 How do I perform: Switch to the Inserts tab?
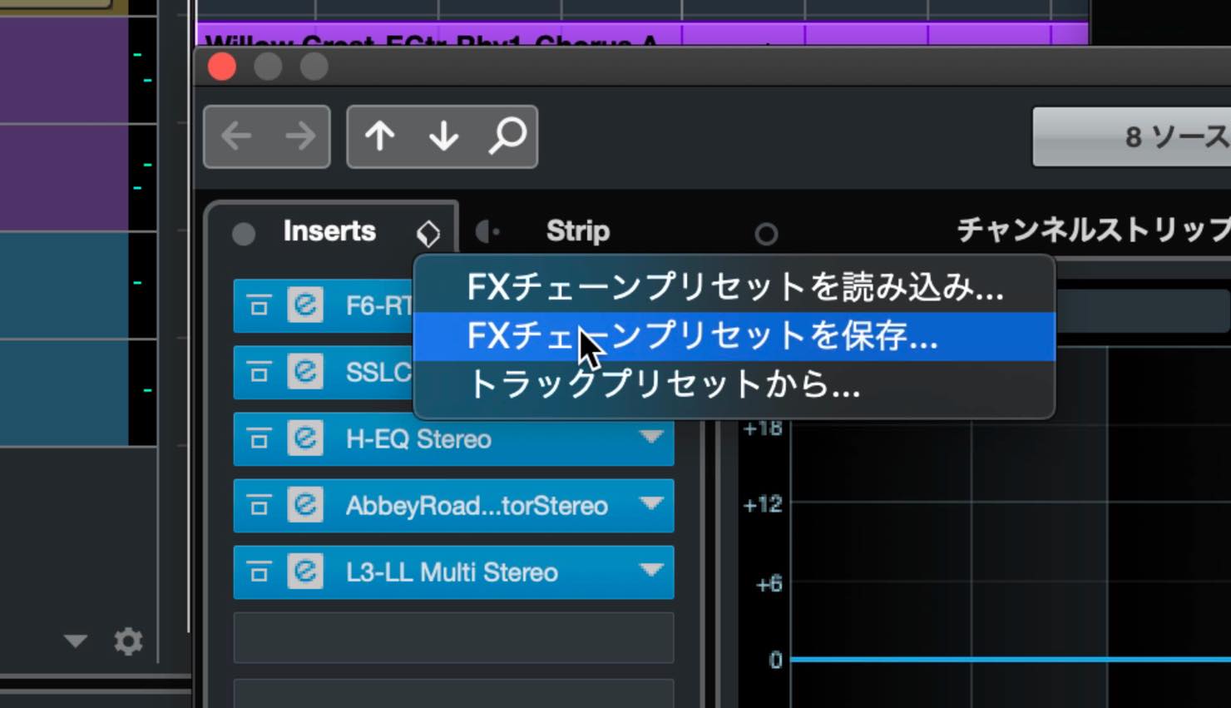pyautogui.click(x=329, y=231)
